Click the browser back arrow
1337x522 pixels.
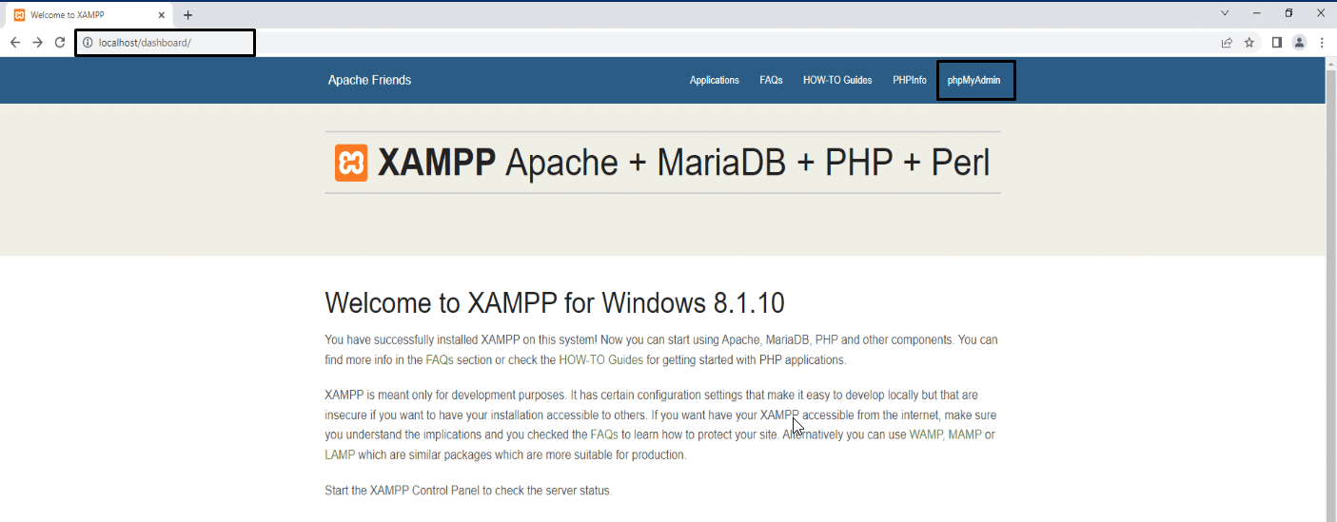(x=15, y=43)
